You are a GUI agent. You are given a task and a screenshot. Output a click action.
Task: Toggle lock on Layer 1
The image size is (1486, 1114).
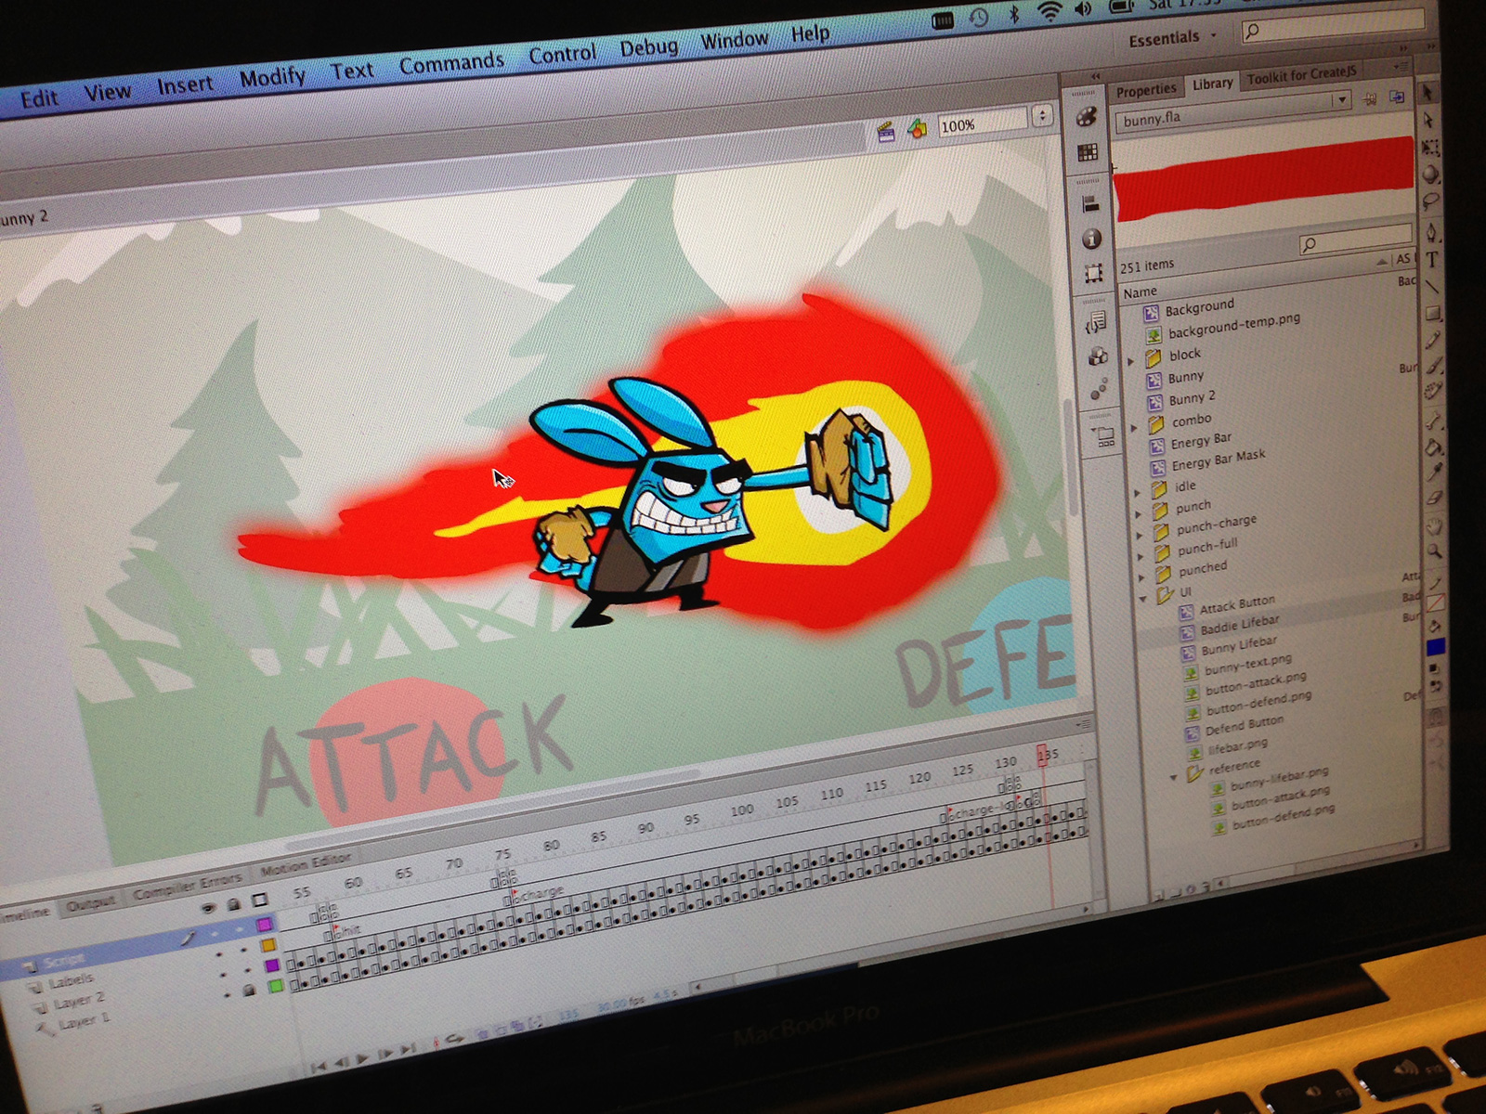pyautogui.click(x=249, y=991)
